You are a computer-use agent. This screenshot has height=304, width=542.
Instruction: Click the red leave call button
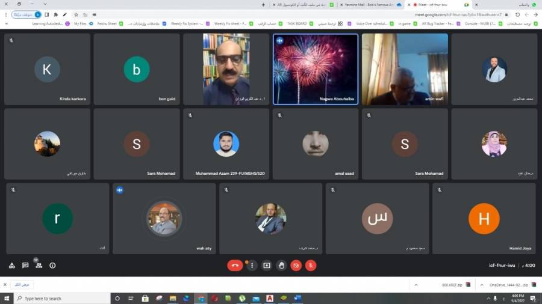(x=235, y=265)
